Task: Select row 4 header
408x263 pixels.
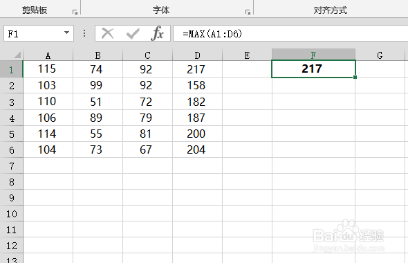Action: 12,118
